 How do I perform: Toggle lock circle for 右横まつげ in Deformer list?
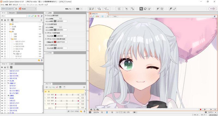pos(5,83)
